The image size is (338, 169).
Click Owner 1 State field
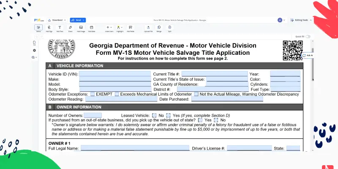tap(293, 148)
